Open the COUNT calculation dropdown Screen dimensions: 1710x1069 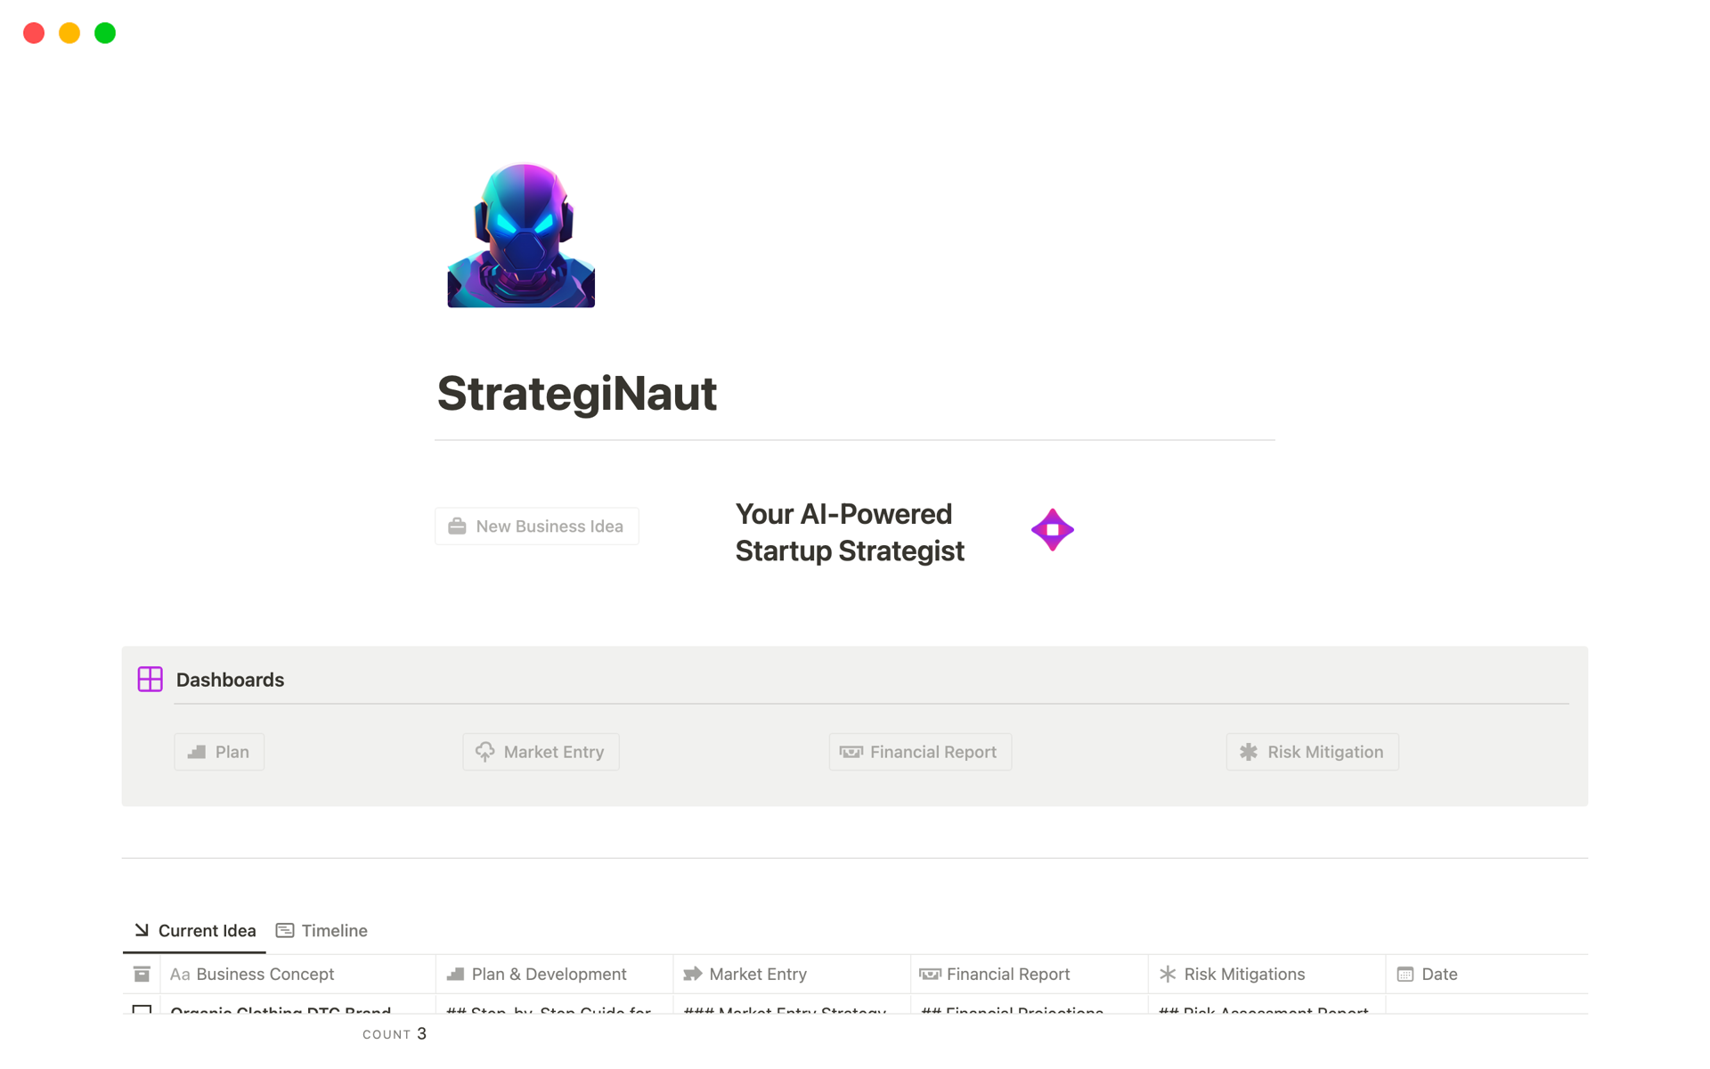pyautogui.click(x=395, y=1033)
